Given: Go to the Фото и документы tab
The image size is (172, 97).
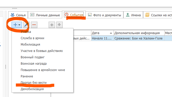Looking at the screenshot, I should pyautogui.click(x=104, y=15).
